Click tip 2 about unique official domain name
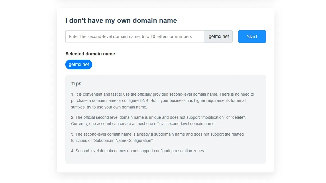Screen dimensions: 326x183 158,120
